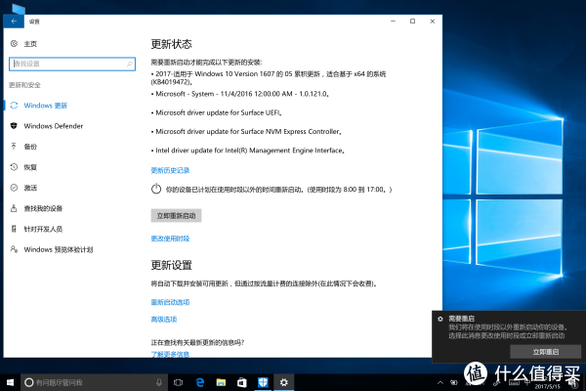Screen dimensions: 586x391
Task: Click 立即重启 in the notification
Action: pyautogui.click(x=545, y=352)
